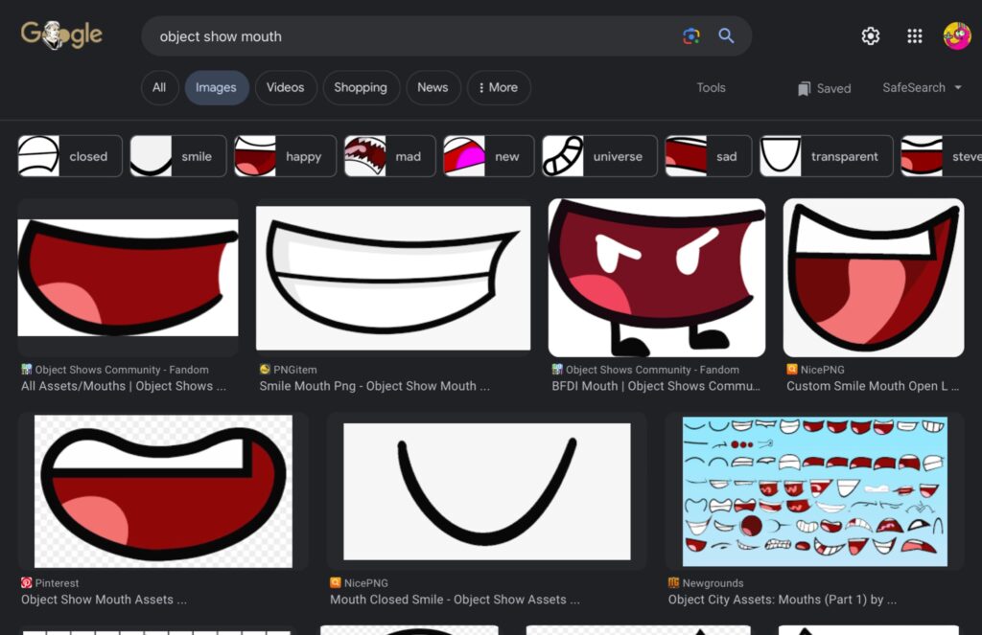Click the Fandom favicon above All Assets/Mouths
Image resolution: width=982 pixels, height=635 pixels.
pyautogui.click(x=26, y=369)
